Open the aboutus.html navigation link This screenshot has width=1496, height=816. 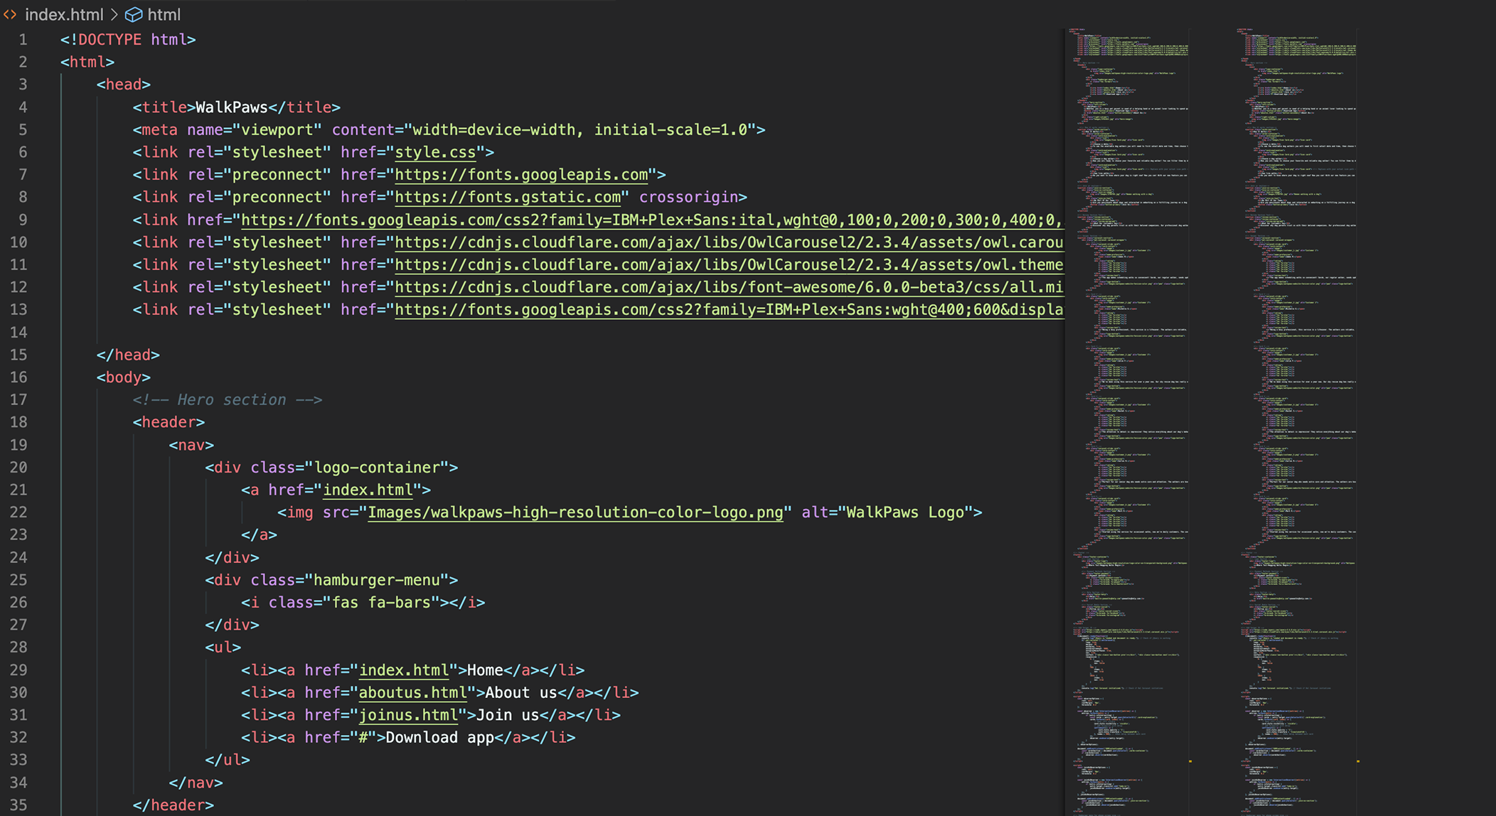tap(412, 692)
